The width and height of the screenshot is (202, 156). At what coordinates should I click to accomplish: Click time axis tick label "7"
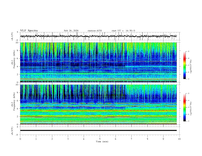132,139
